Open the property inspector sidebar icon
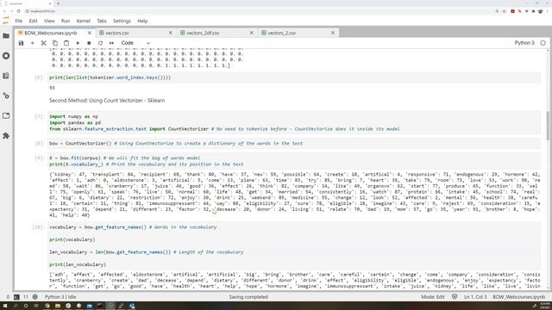Viewport: 552px width, 310px height. coord(6,96)
